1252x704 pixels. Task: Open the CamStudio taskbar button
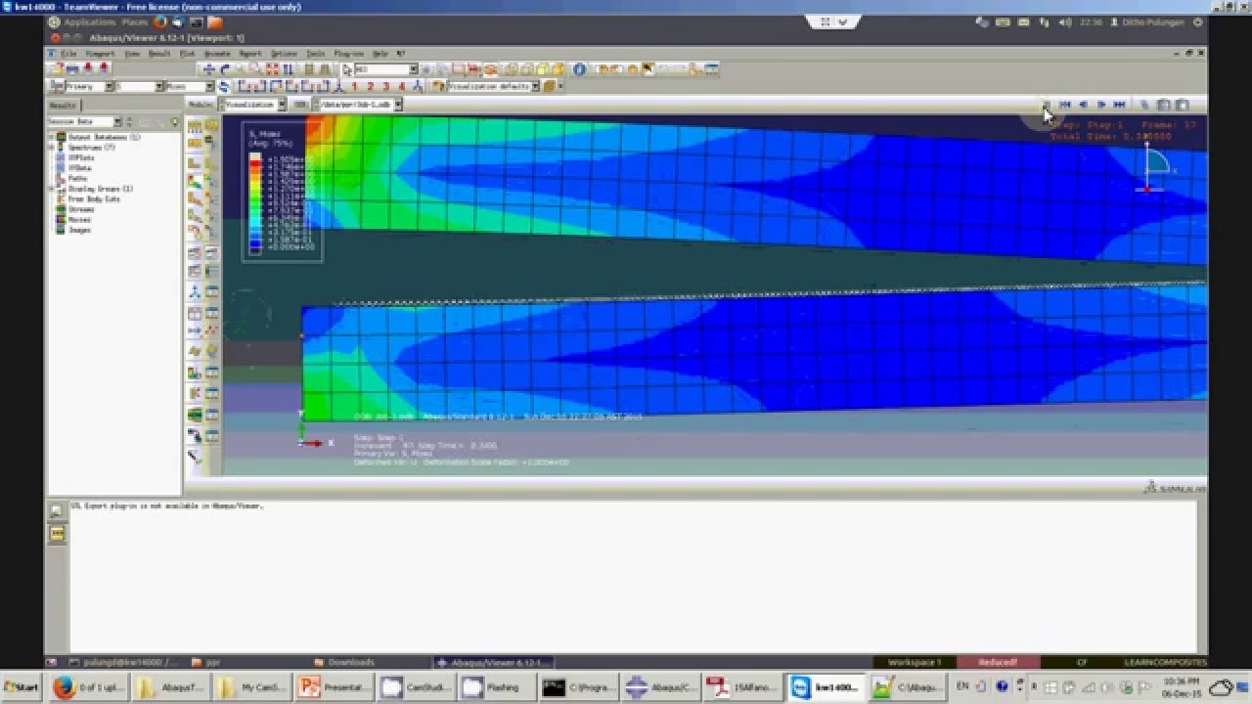(418, 687)
